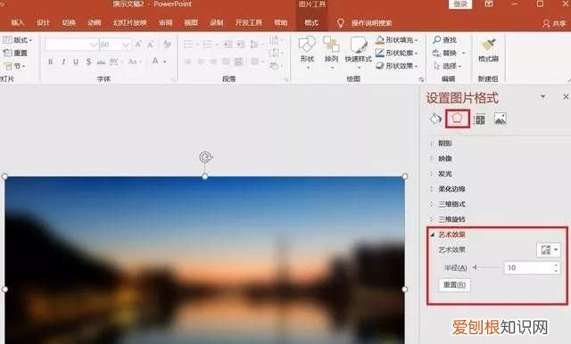Open the 版式 layout dropdown
The image size is (571, 344).
18,39
